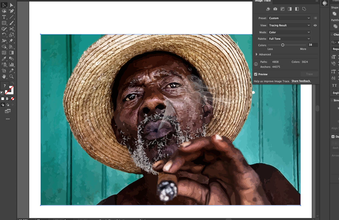Viewport: 339px width, 220px height.
Task: Select the Column Graph tool
Action: click(12, 65)
